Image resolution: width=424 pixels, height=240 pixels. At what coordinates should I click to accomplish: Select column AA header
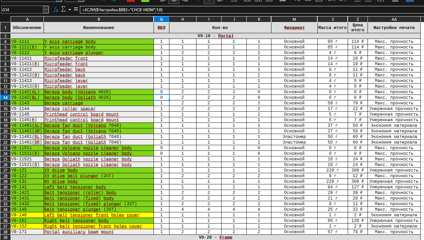[x=394, y=19]
